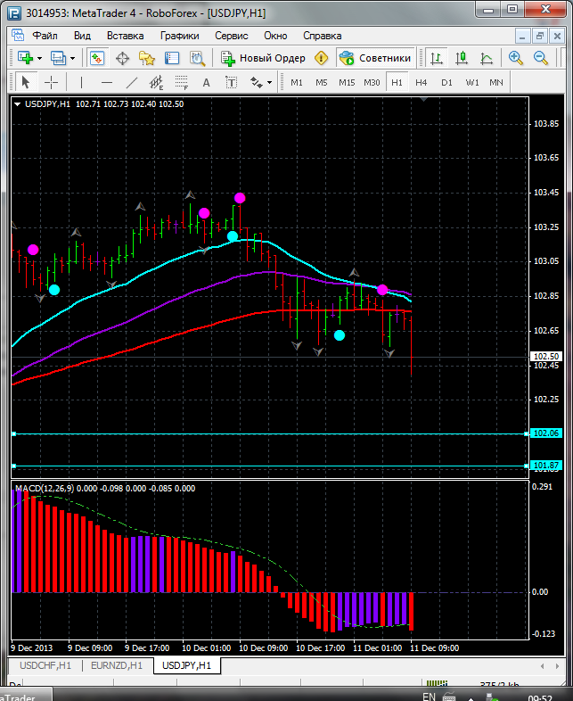
Task: Switch to USDCHF,H1 chart tab
Action: (45, 665)
